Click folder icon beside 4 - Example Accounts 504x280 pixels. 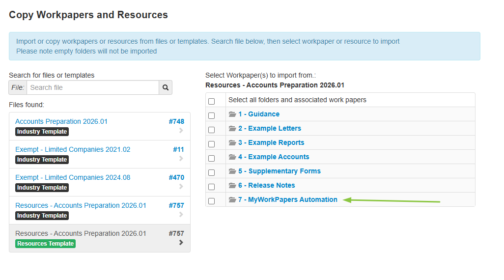tap(232, 157)
